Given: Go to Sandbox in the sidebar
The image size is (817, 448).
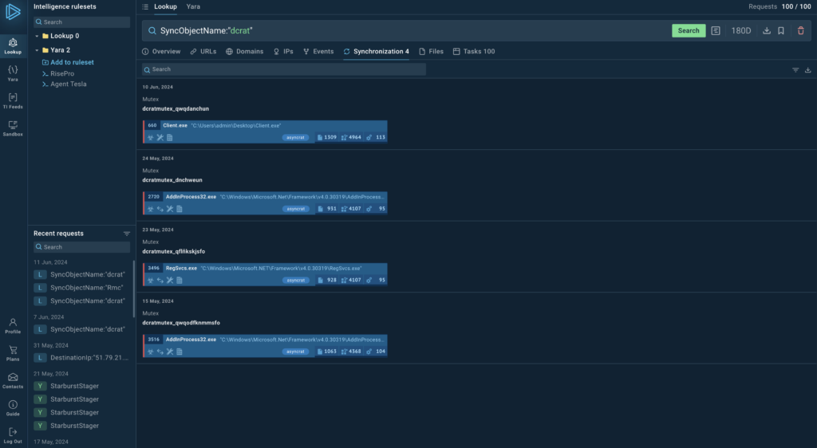Looking at the screenshot, I should point(13,128).
